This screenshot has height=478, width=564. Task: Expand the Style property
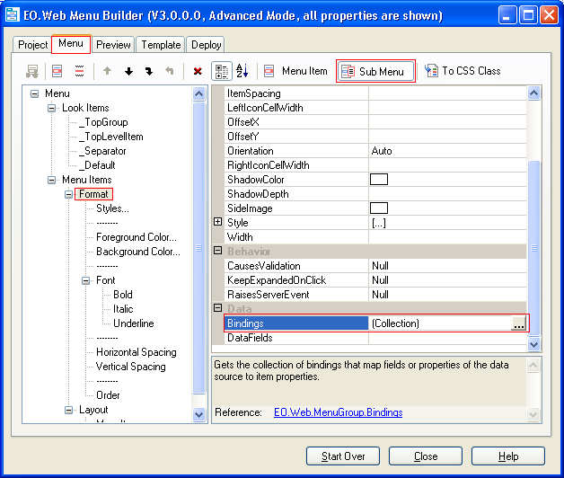[217, 222]
